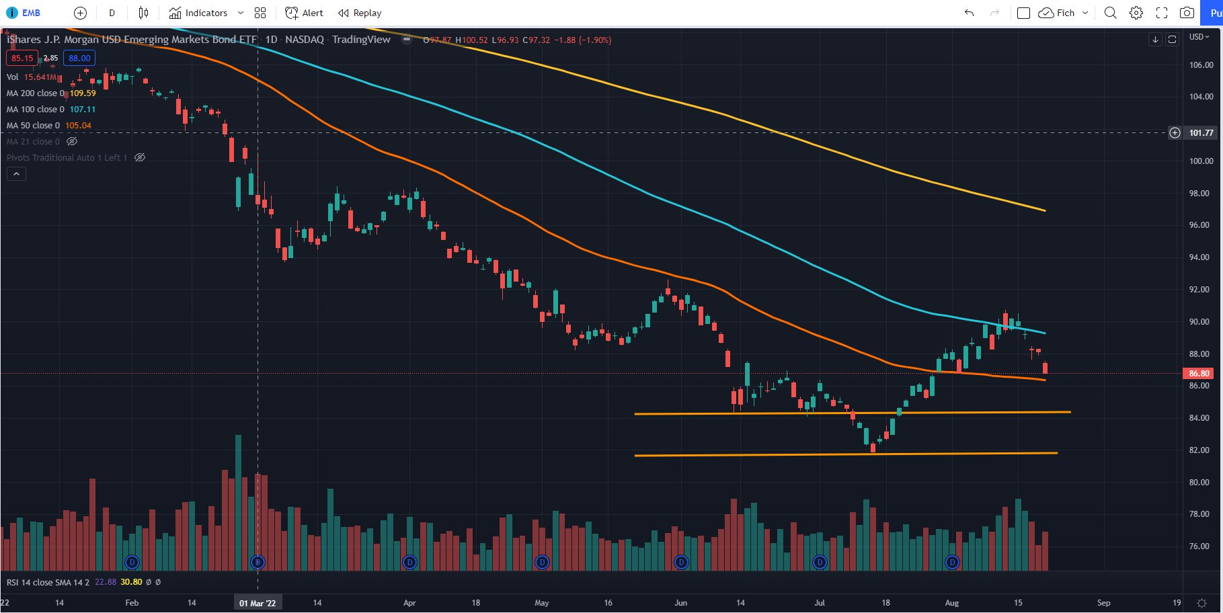The image size is (1223, 613).
Task: Click the dividend D marker near Jun
Action: [x=681, y=562]
